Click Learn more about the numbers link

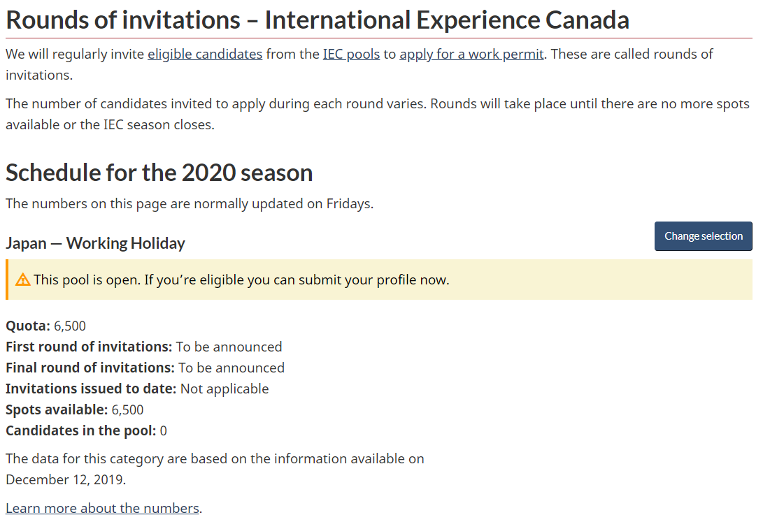pyautogui.click(x=102, y=509)
